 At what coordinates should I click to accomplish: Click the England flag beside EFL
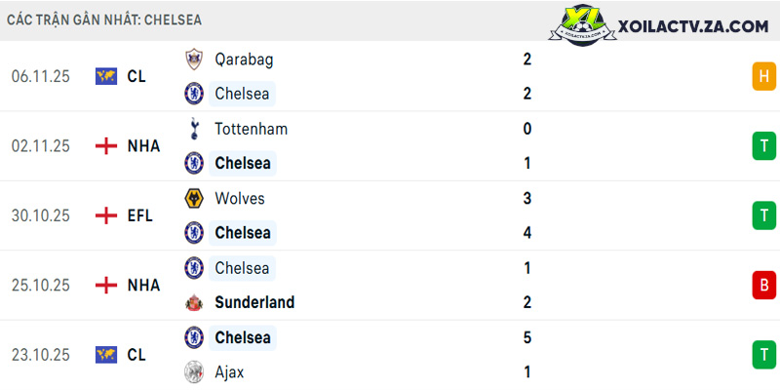tap(106, 215)
